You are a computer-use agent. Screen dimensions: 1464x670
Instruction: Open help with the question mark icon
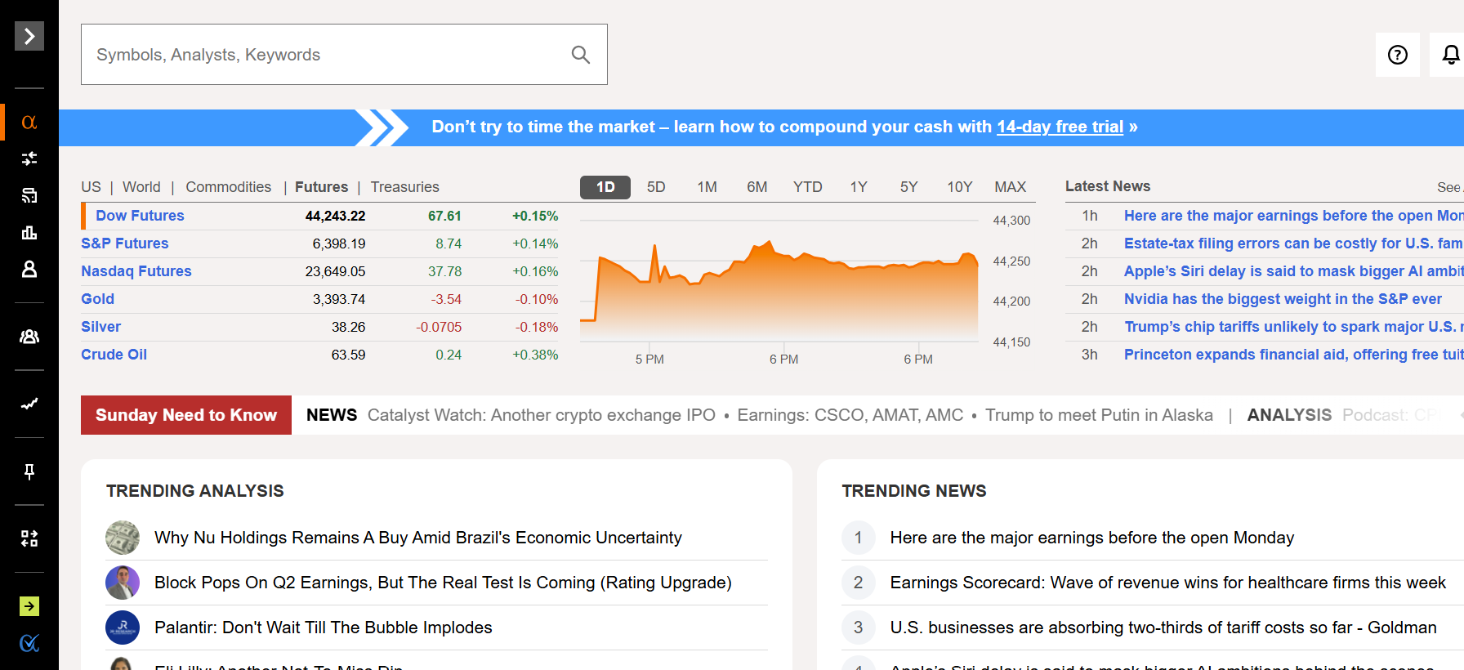pos(1398,55)
